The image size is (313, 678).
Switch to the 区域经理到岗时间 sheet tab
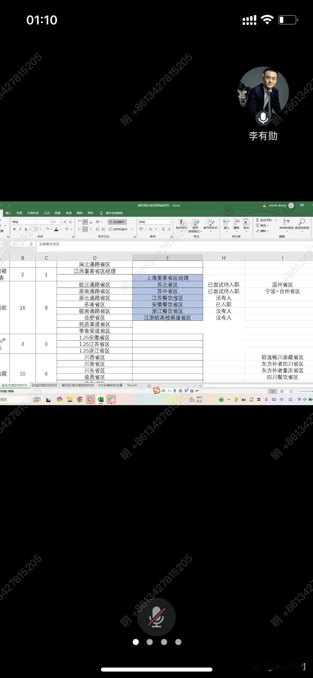click(44, 385)
